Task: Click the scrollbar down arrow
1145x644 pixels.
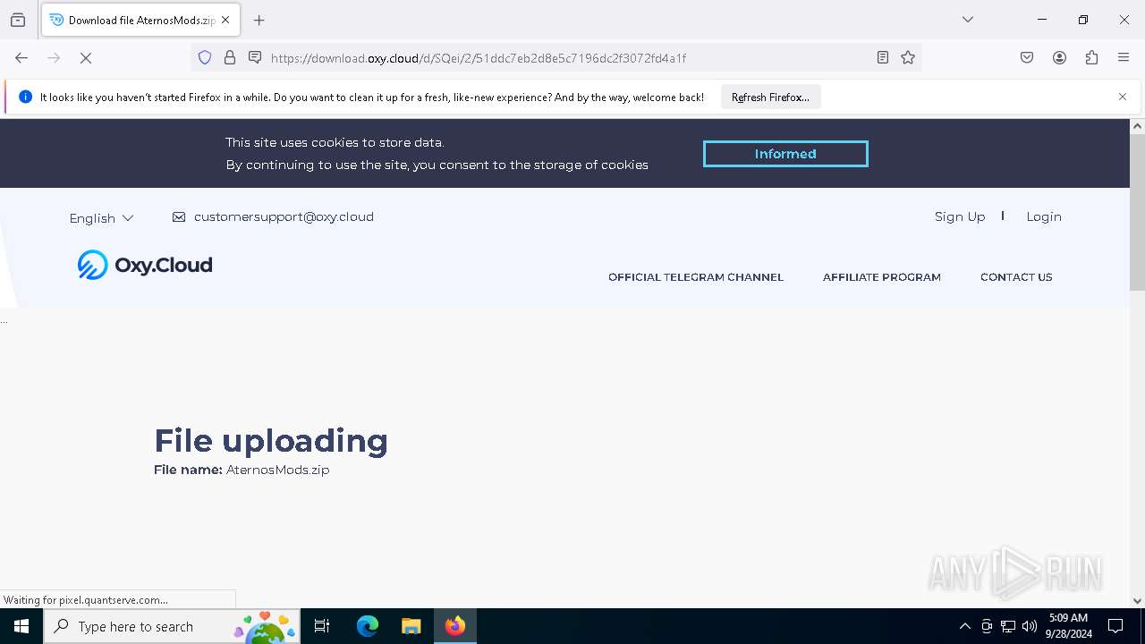Action: click(1137, 601)
